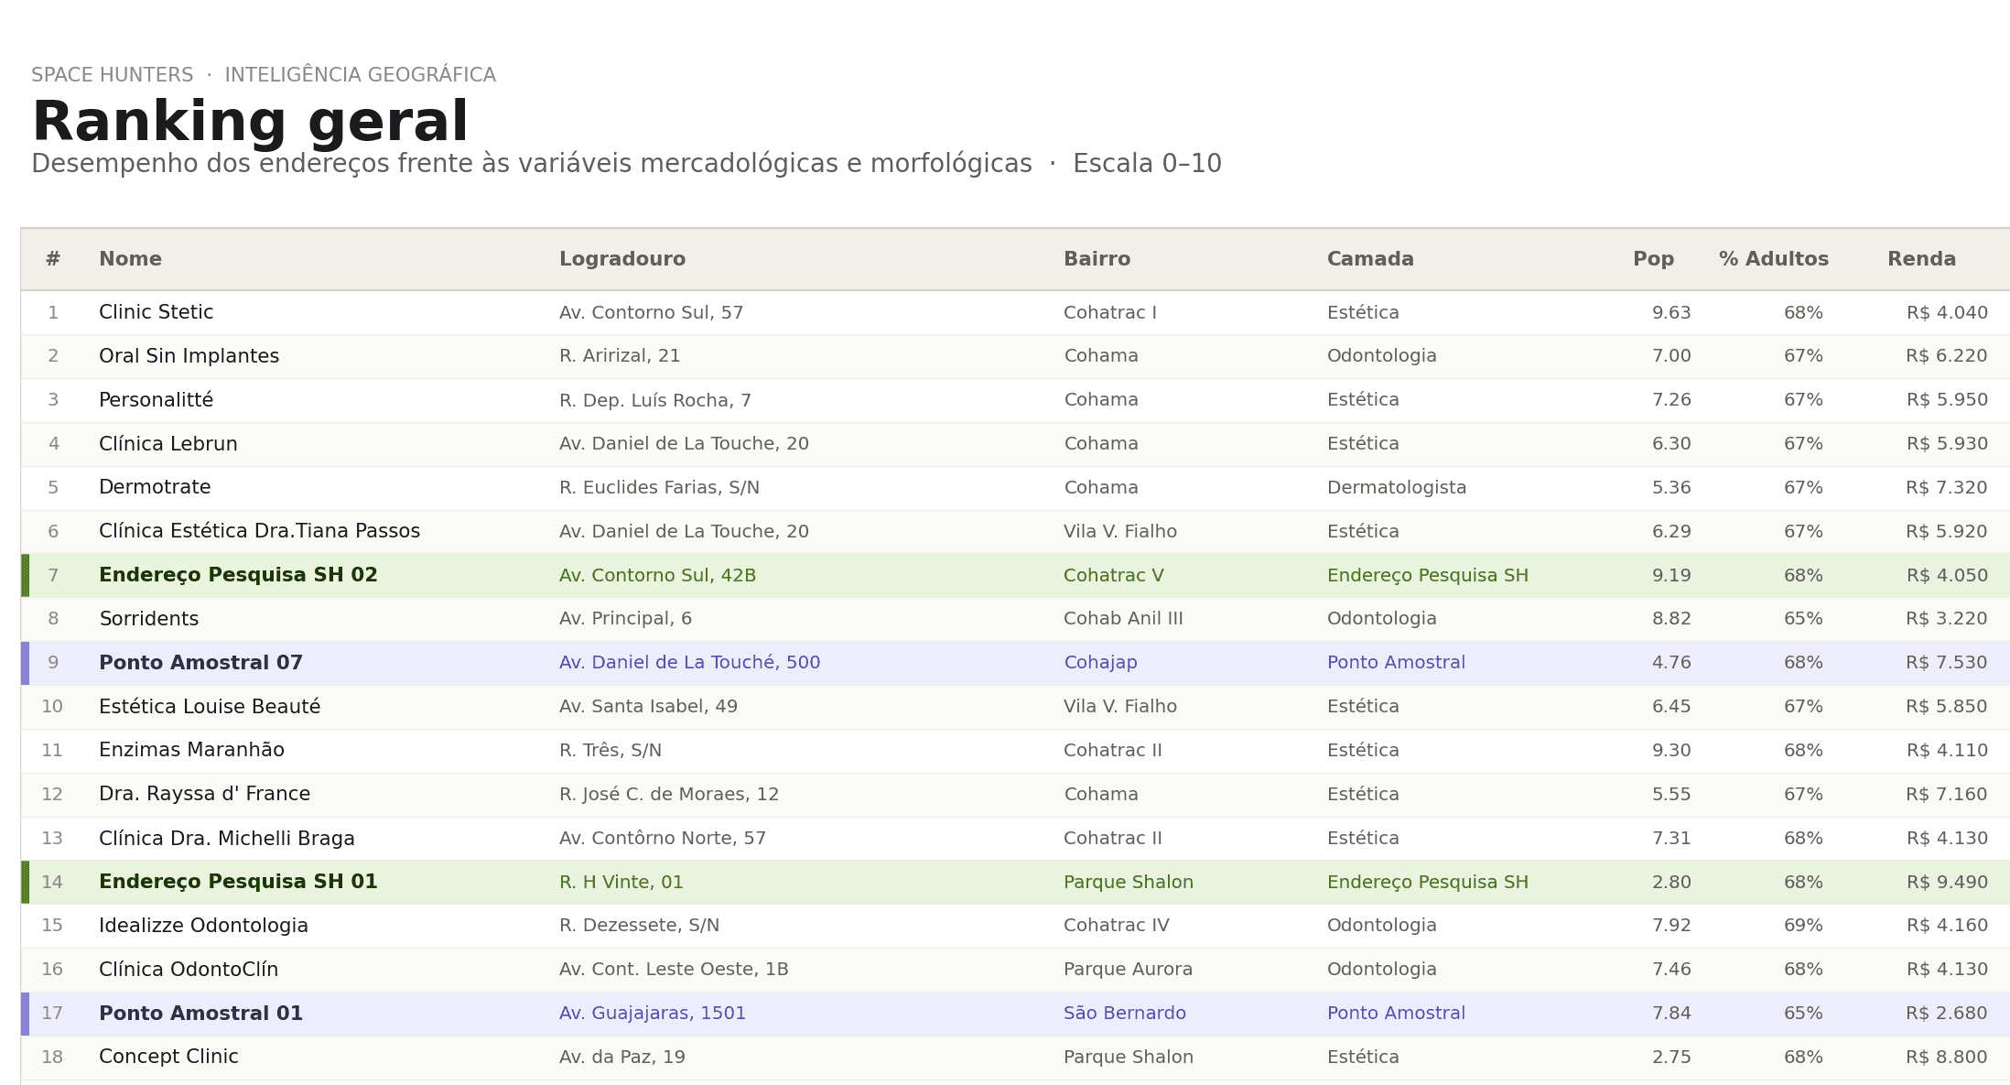The height and width of the screenshot is (1085, 2010).
Task: Click the Cohajap bairro link
Action: [1100, 663]
